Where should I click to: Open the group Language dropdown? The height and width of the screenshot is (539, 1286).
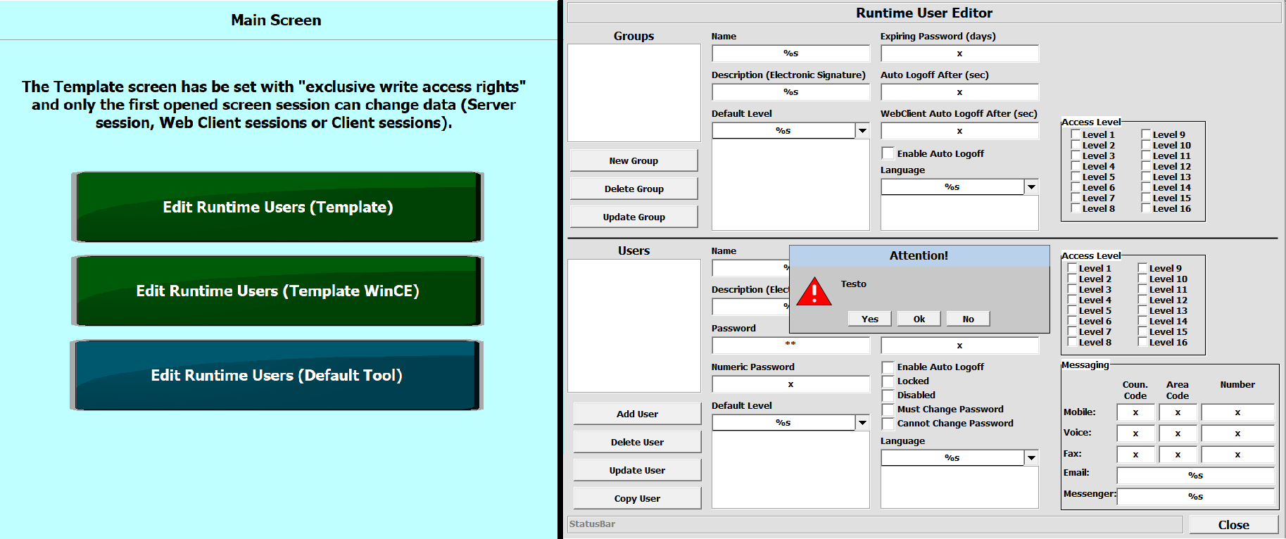[1031, 187]
